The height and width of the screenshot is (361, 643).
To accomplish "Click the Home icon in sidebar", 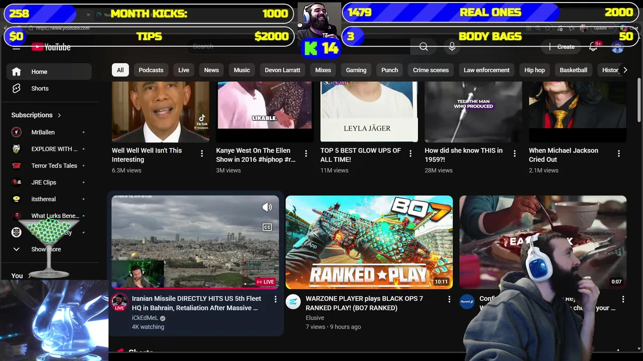I will (17, 72).
